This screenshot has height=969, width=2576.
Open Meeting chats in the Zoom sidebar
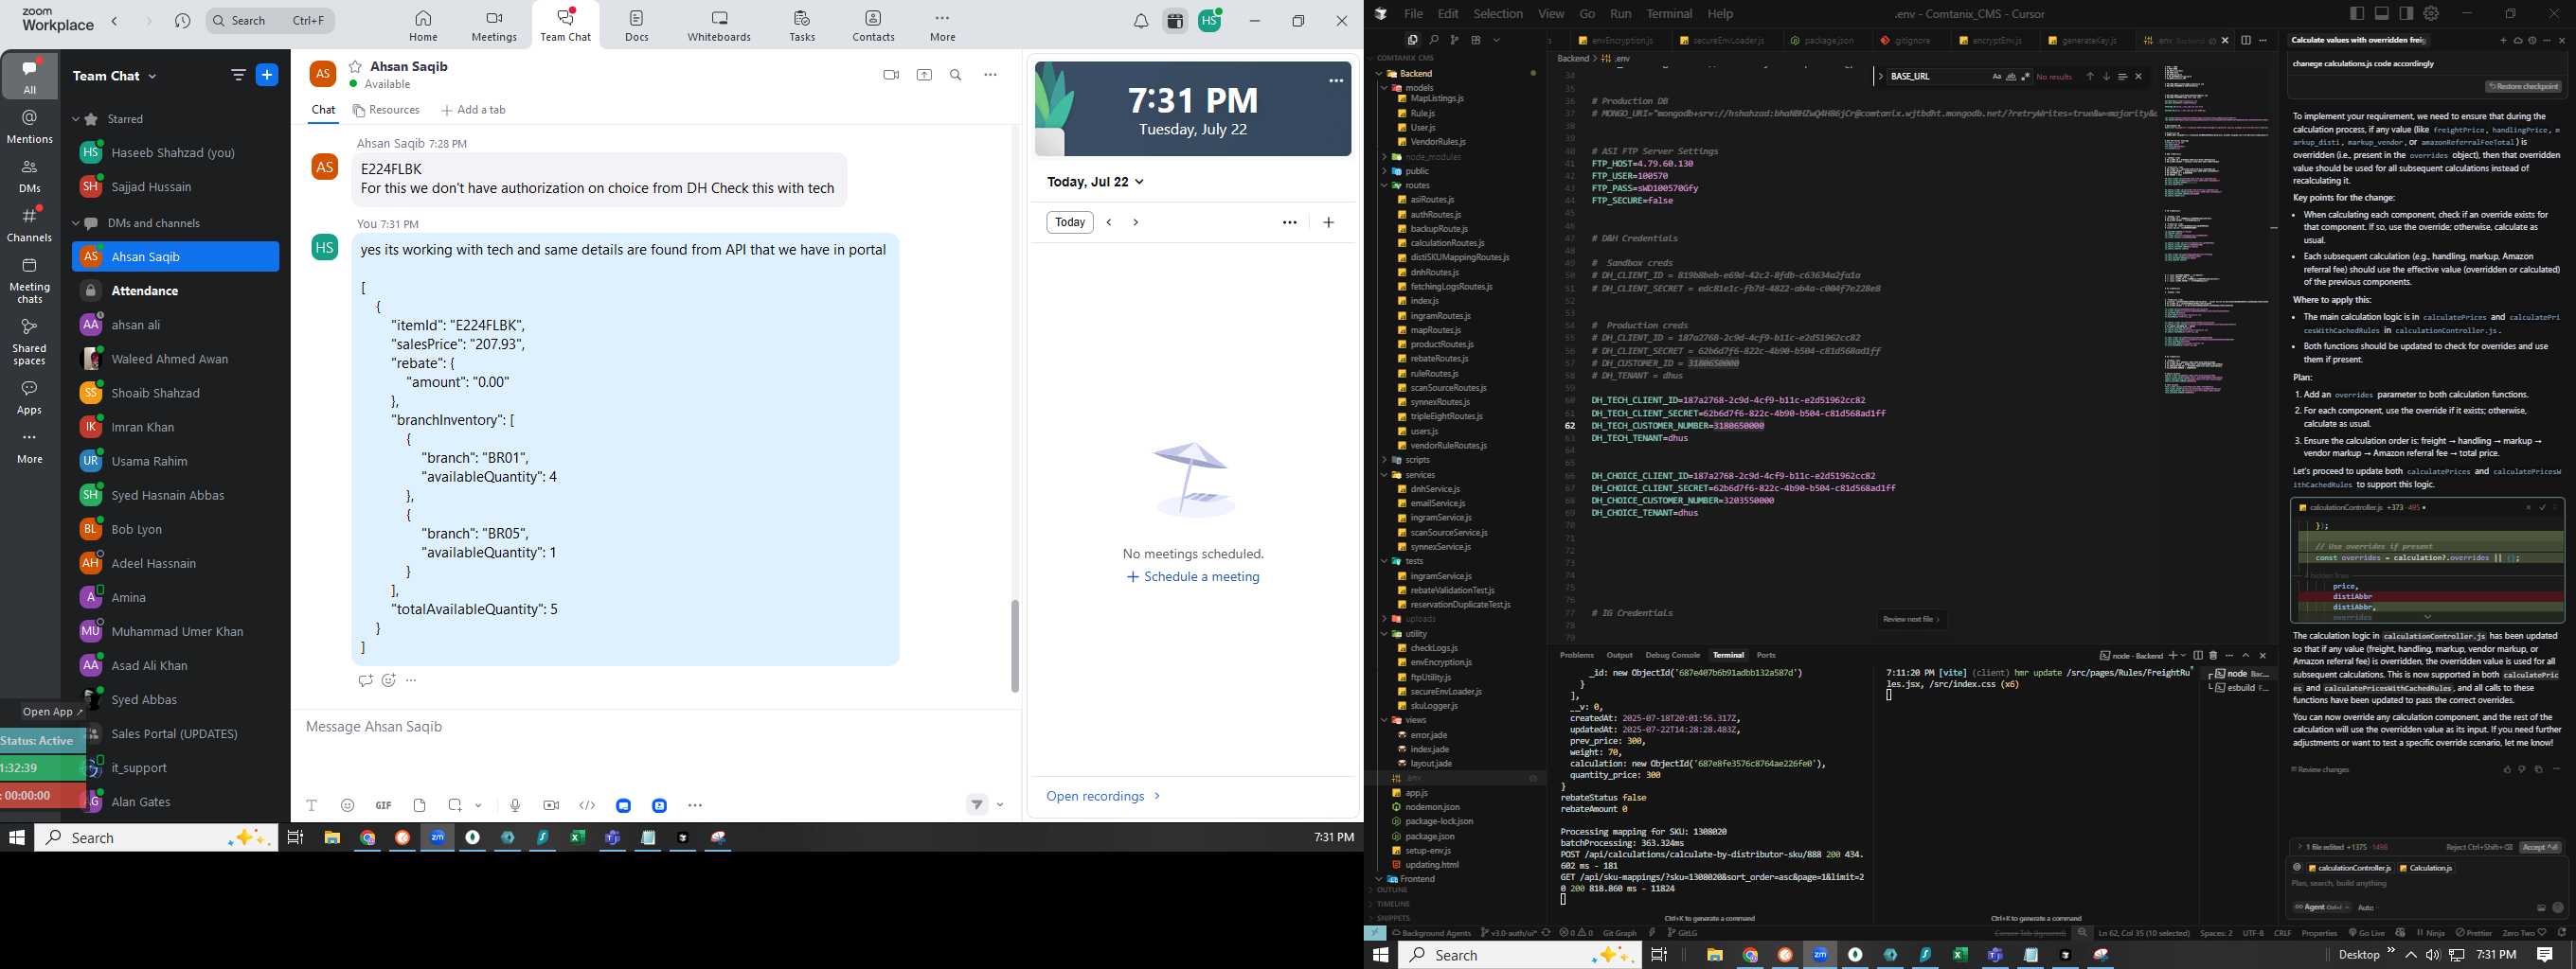point(30,281)
